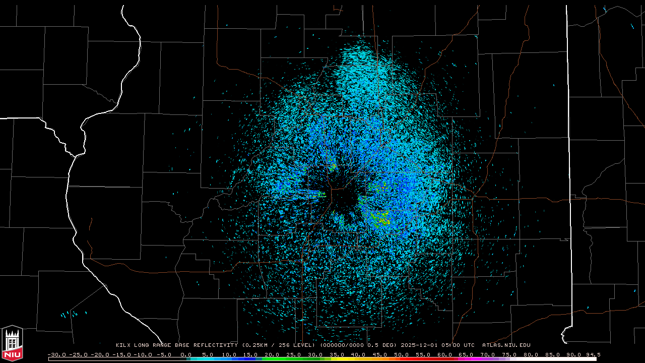The width and height of the screenshot is (645, 363).
Task: Click the radar site center cone of silence
Action: click(x=344, y=198)
